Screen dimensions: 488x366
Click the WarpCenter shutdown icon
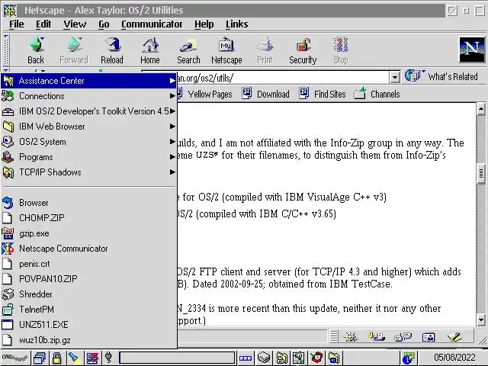pyautogui.click(x=92, y=358)
